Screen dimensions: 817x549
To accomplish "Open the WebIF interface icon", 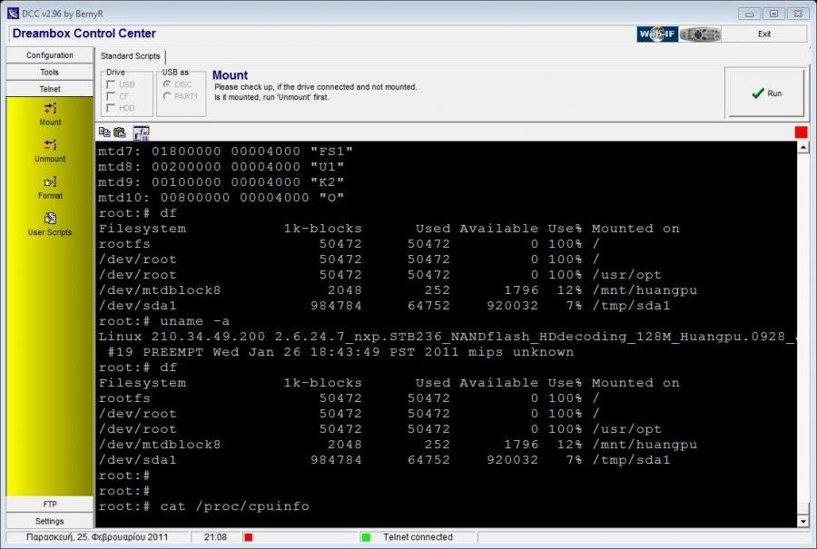I will 657,34.
